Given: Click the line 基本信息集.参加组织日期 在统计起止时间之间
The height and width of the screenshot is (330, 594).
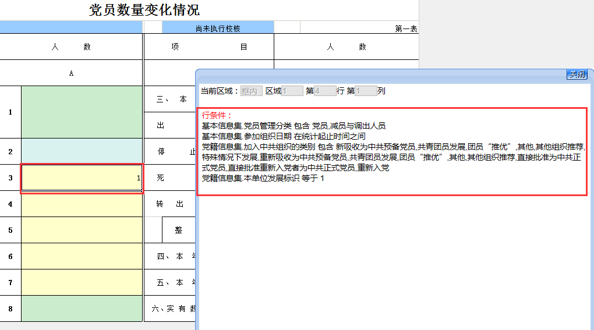Looking at the screenshot, I should [284, 136].
